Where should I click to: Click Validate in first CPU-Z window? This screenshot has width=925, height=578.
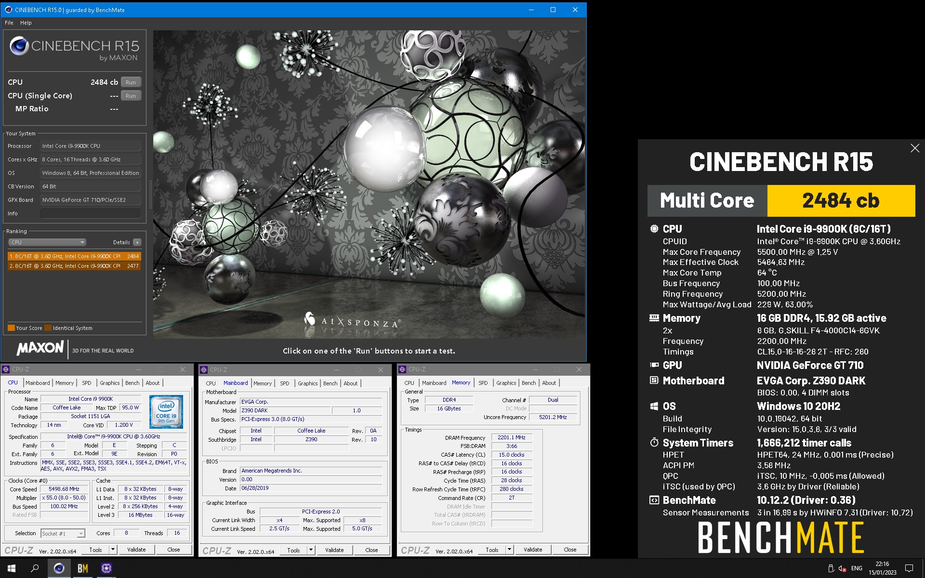click(136, 550)
